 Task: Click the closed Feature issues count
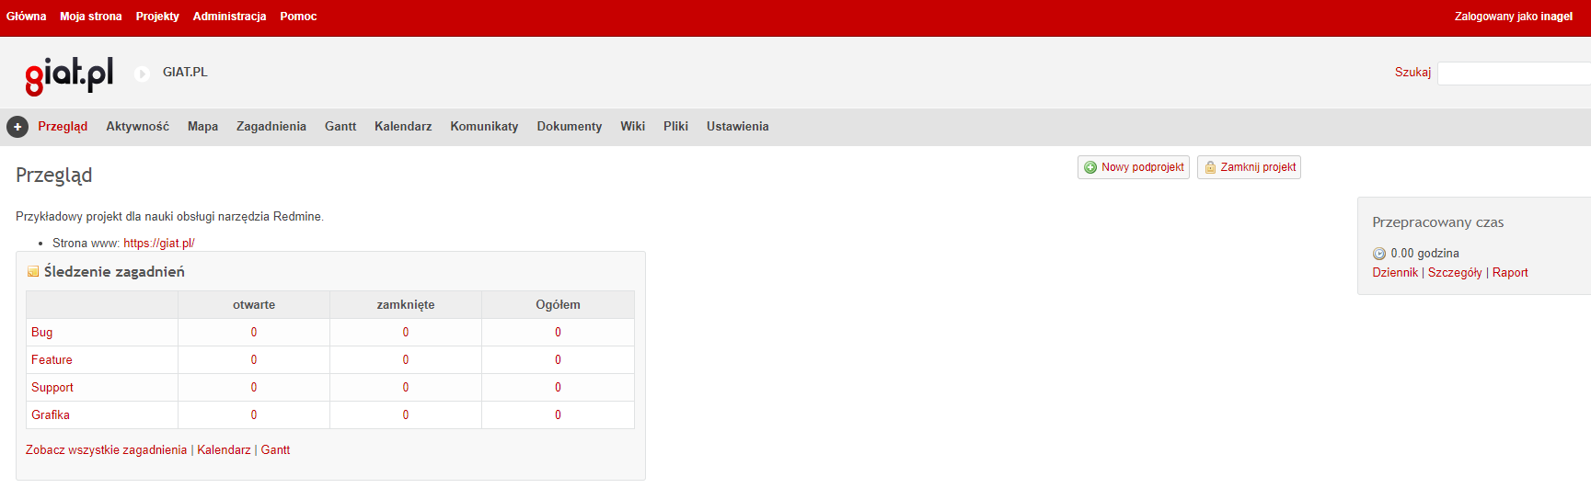pos(406,360)
